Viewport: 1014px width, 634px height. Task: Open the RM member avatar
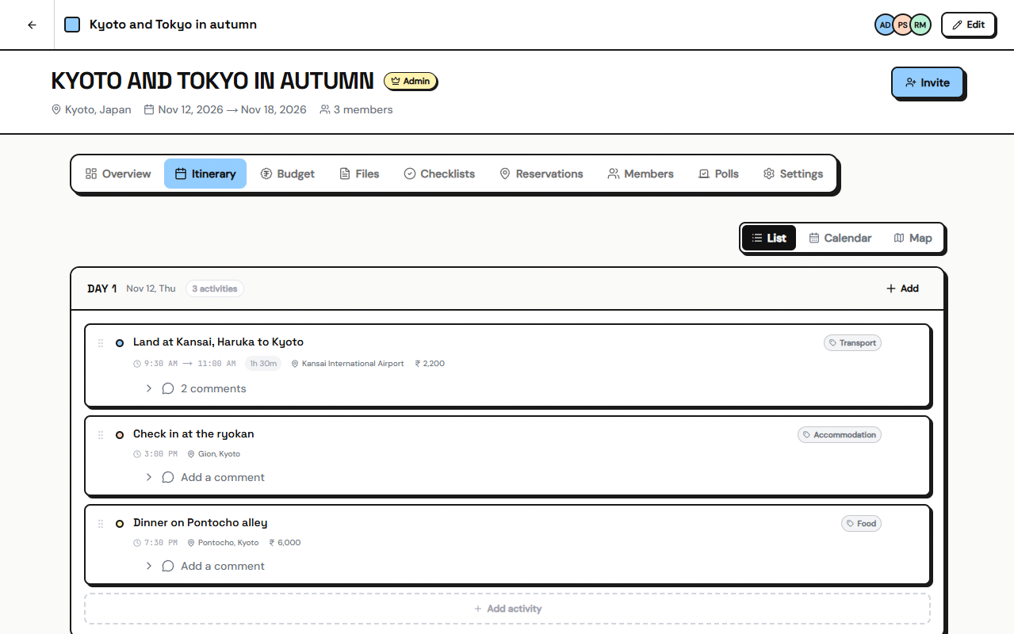(920, 25)
